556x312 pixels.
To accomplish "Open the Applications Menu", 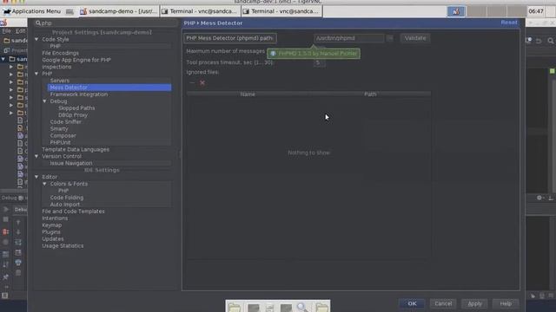I will coord(32,11).
